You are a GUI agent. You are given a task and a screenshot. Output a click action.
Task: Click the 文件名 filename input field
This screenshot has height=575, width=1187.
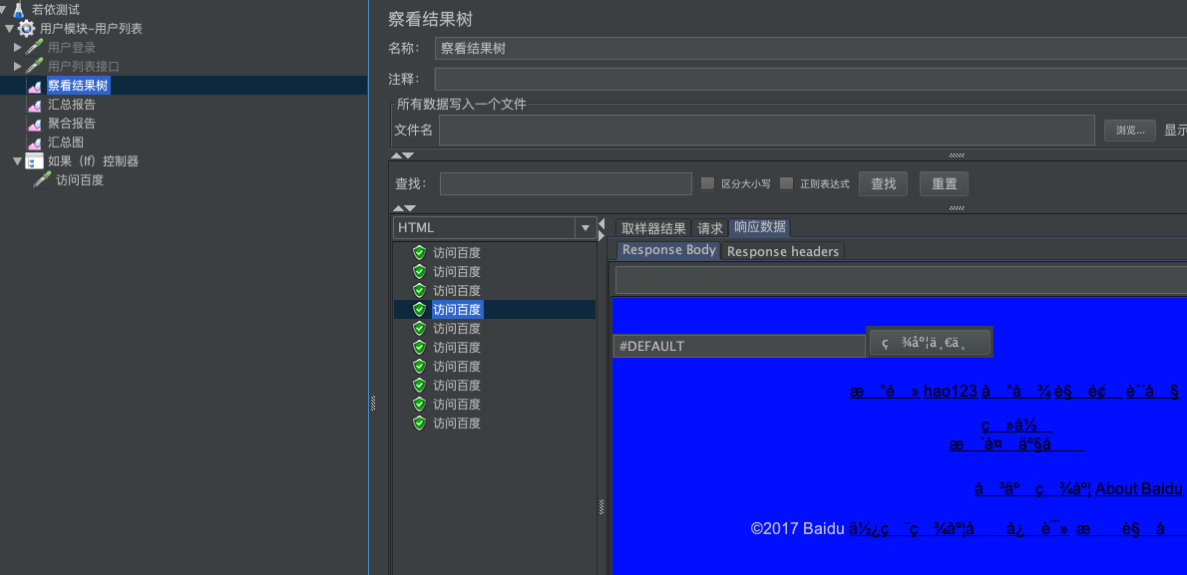767,131
